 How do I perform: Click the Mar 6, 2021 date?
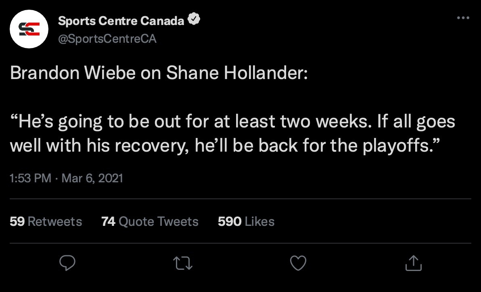click(x=92, y=178)
